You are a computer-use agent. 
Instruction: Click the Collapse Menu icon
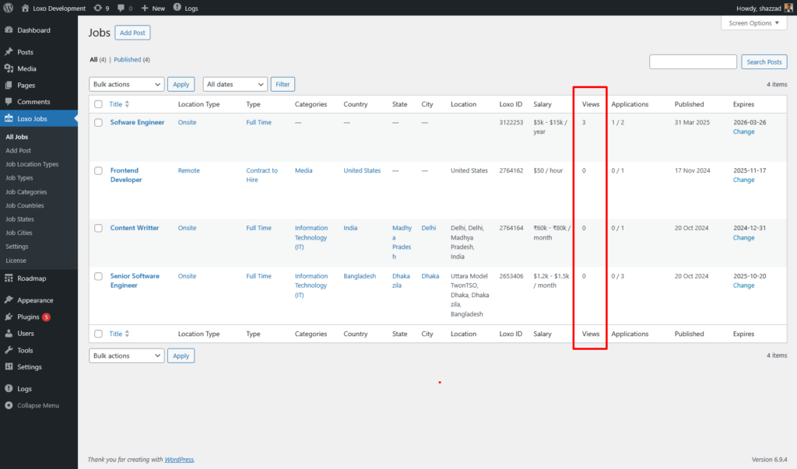(x=9, y=406)
